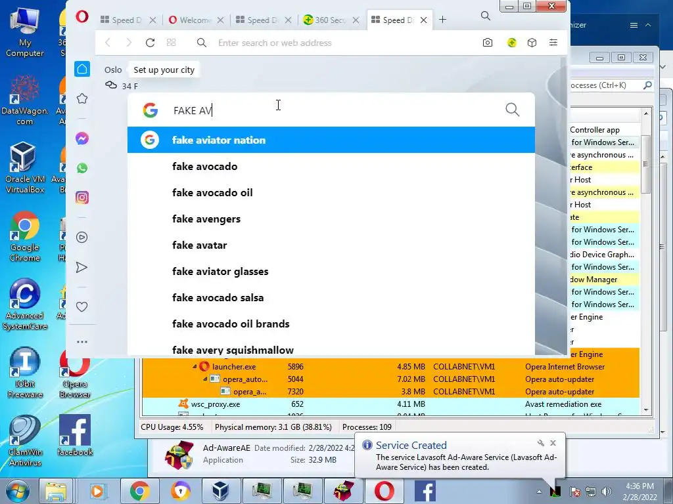Open WhatsApp in the Opera sidebar
The width and height of the screenshot is (673, 504).
pyautogui.click(x=82, y=168)
